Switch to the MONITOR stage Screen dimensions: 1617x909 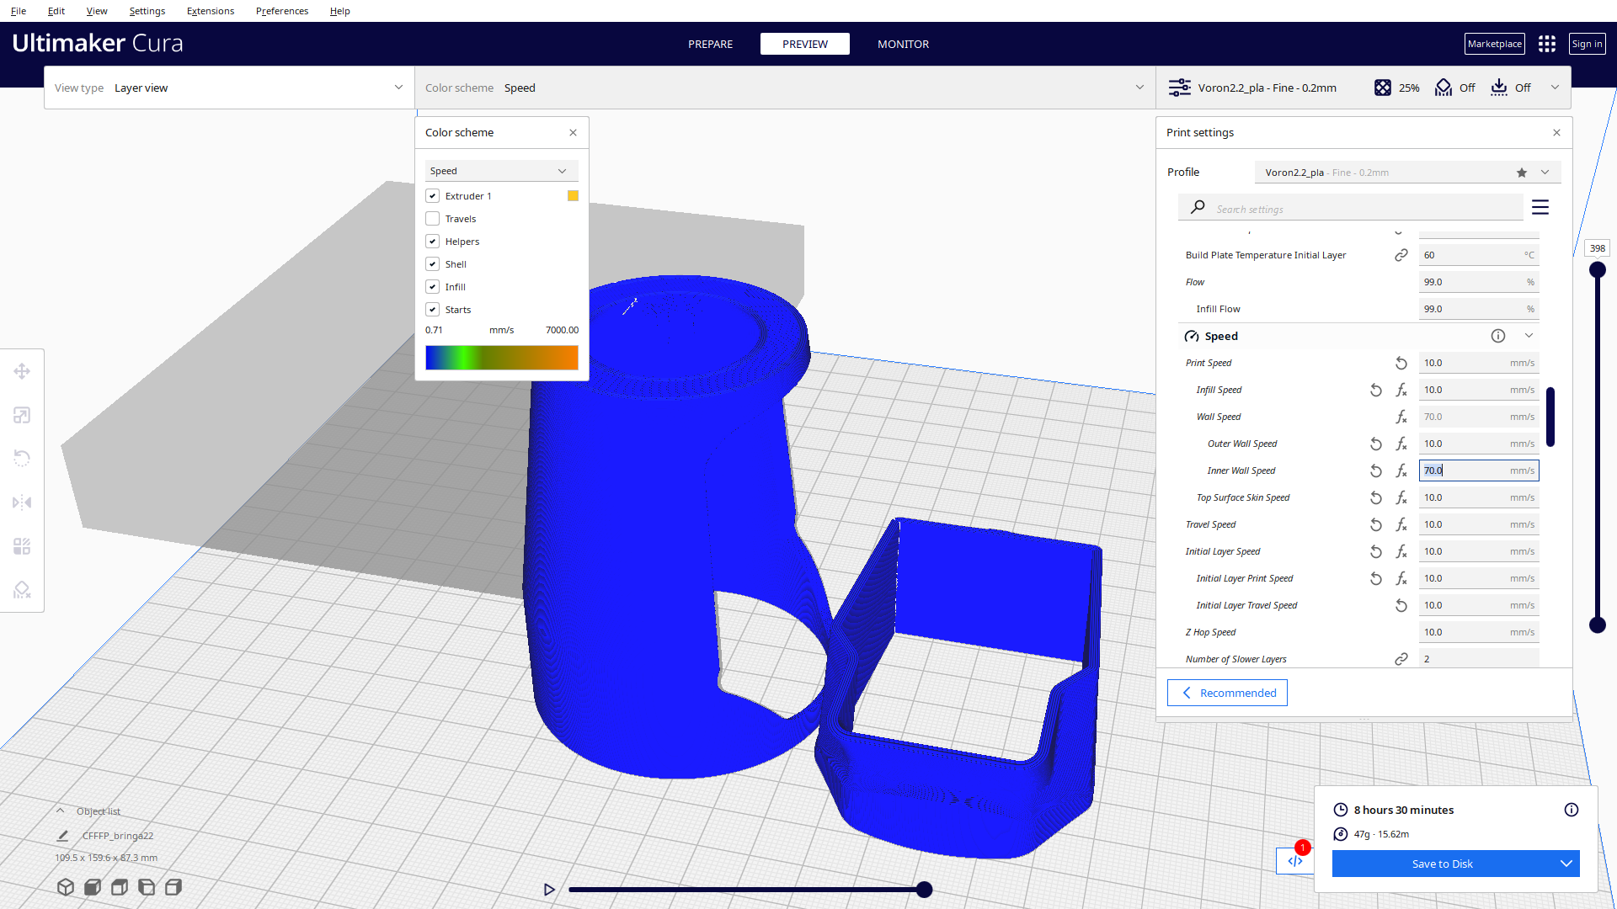(x=903, y=44)
